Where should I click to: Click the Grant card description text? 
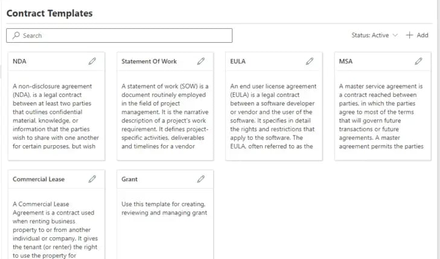point(164,208)
